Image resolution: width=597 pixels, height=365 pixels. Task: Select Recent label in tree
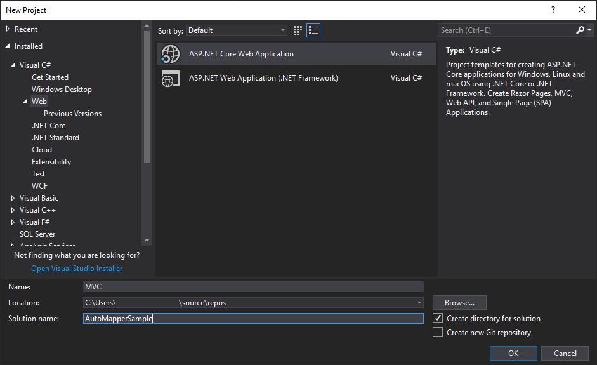click(26, 29)
